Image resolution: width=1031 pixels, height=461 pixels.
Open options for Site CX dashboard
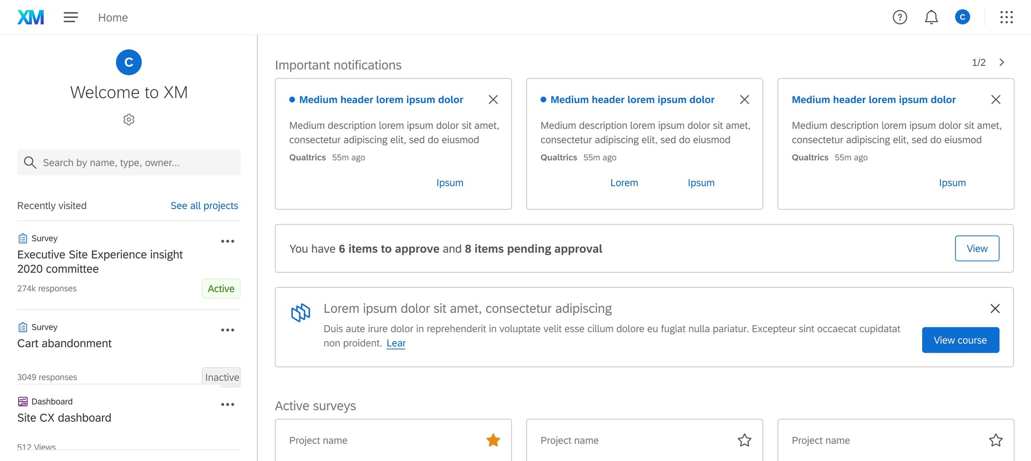click(x=228, y=405)
